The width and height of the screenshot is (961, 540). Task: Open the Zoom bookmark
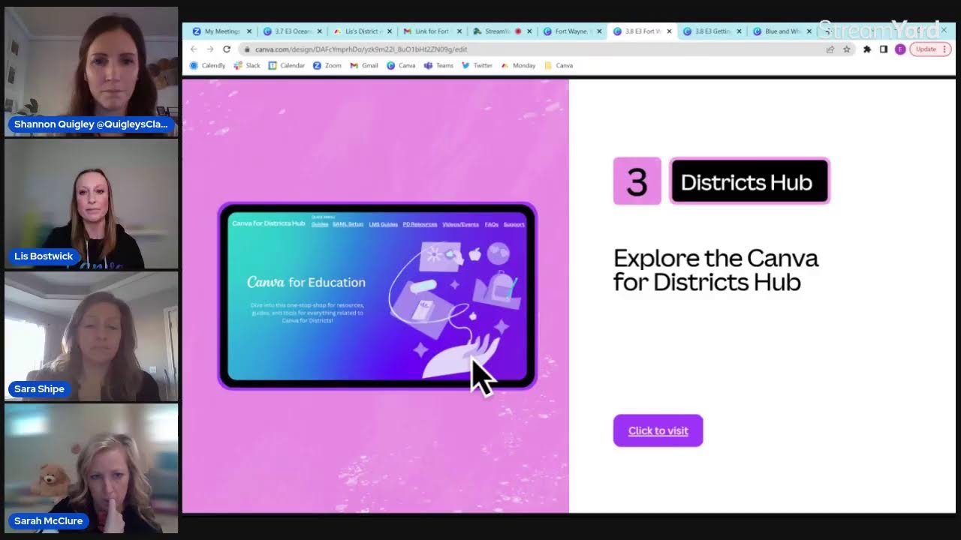click(x=327, y=65)
